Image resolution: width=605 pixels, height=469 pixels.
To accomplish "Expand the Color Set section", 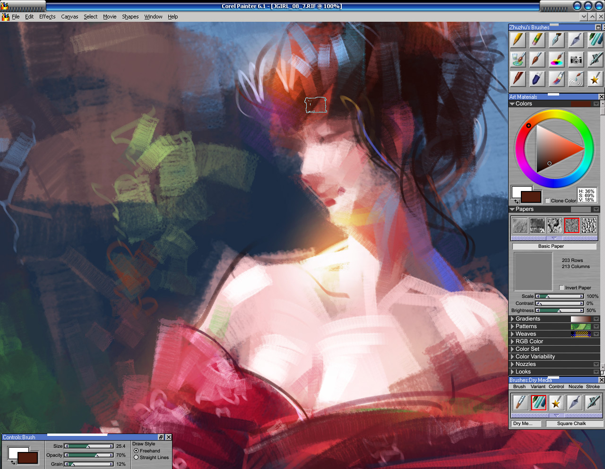I will [x=512, y=349].
